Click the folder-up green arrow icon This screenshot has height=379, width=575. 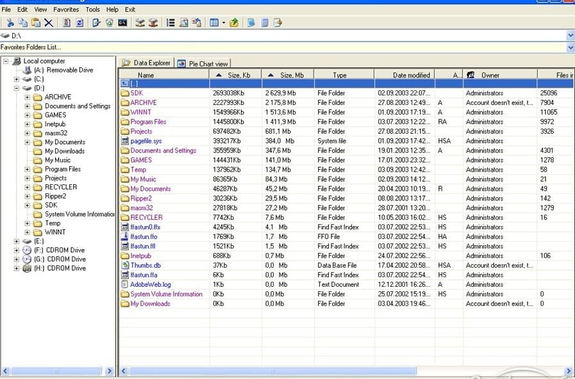pos(234,22)
